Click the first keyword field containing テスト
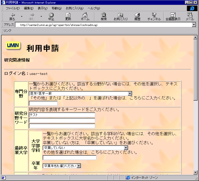 [x=62, y=115]
